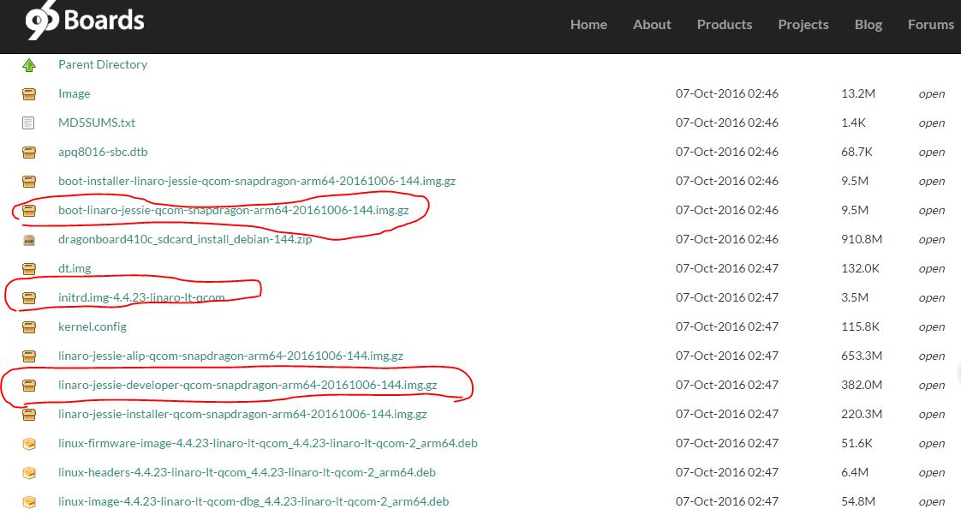Image resolution: width=961 pixels, height=515 pixels.
Task: Download initrd.img-4.4.23-linaro-lt-qcom
Action: tap(141, 297)
